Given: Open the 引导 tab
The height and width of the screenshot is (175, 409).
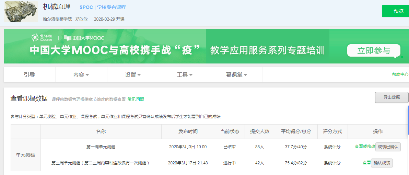Looking at the screenshot, I should pos(30,75).
